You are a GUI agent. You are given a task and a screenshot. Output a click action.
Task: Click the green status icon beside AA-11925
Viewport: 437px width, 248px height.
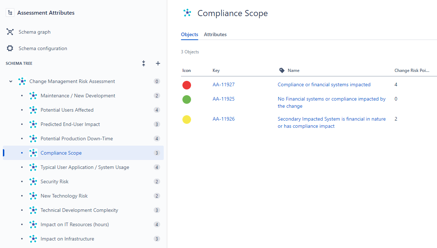coord(186,99)
